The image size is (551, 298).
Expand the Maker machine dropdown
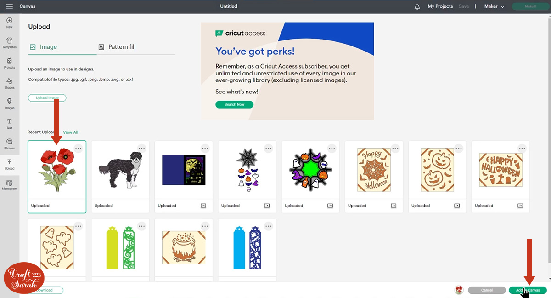(x=495, y=6)
